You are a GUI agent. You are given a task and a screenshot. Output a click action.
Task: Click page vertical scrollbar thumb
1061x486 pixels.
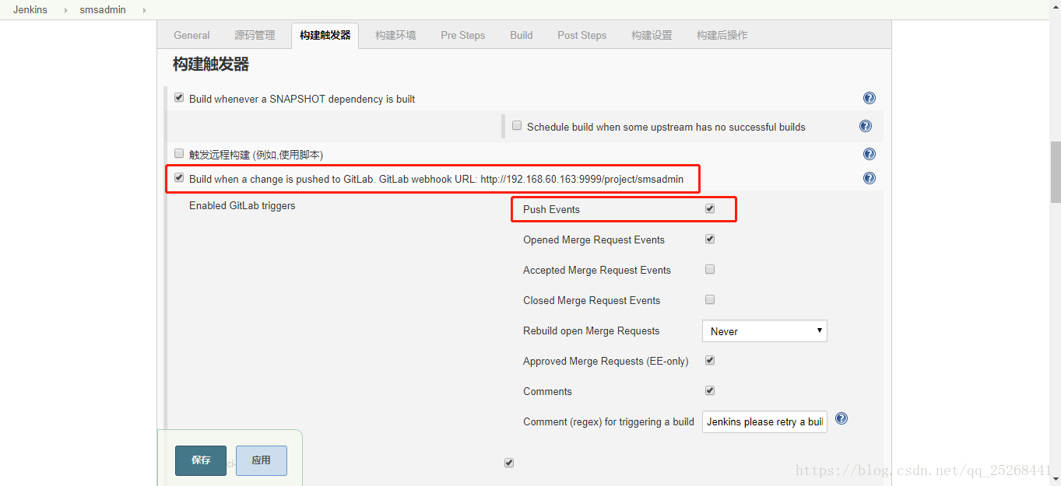[x=1056, y=172]
